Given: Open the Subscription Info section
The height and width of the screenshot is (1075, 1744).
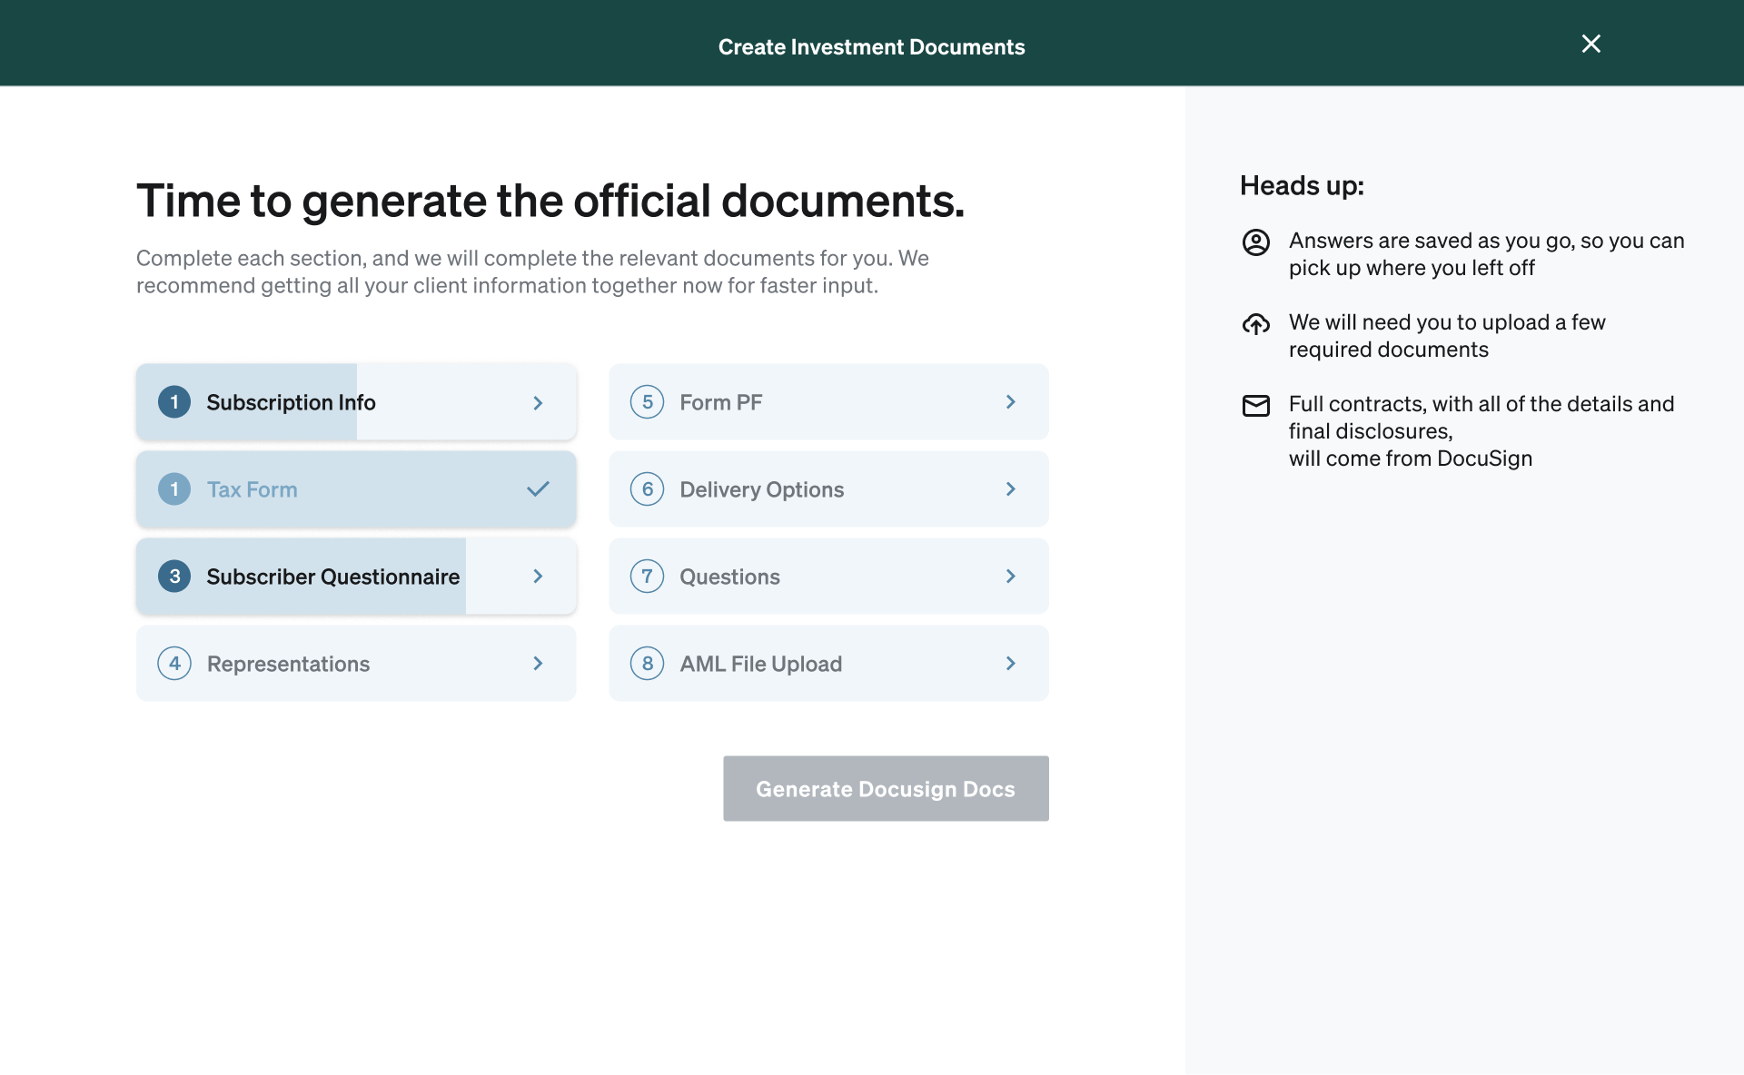Looking at the screenshot, I should coord(356,402).
